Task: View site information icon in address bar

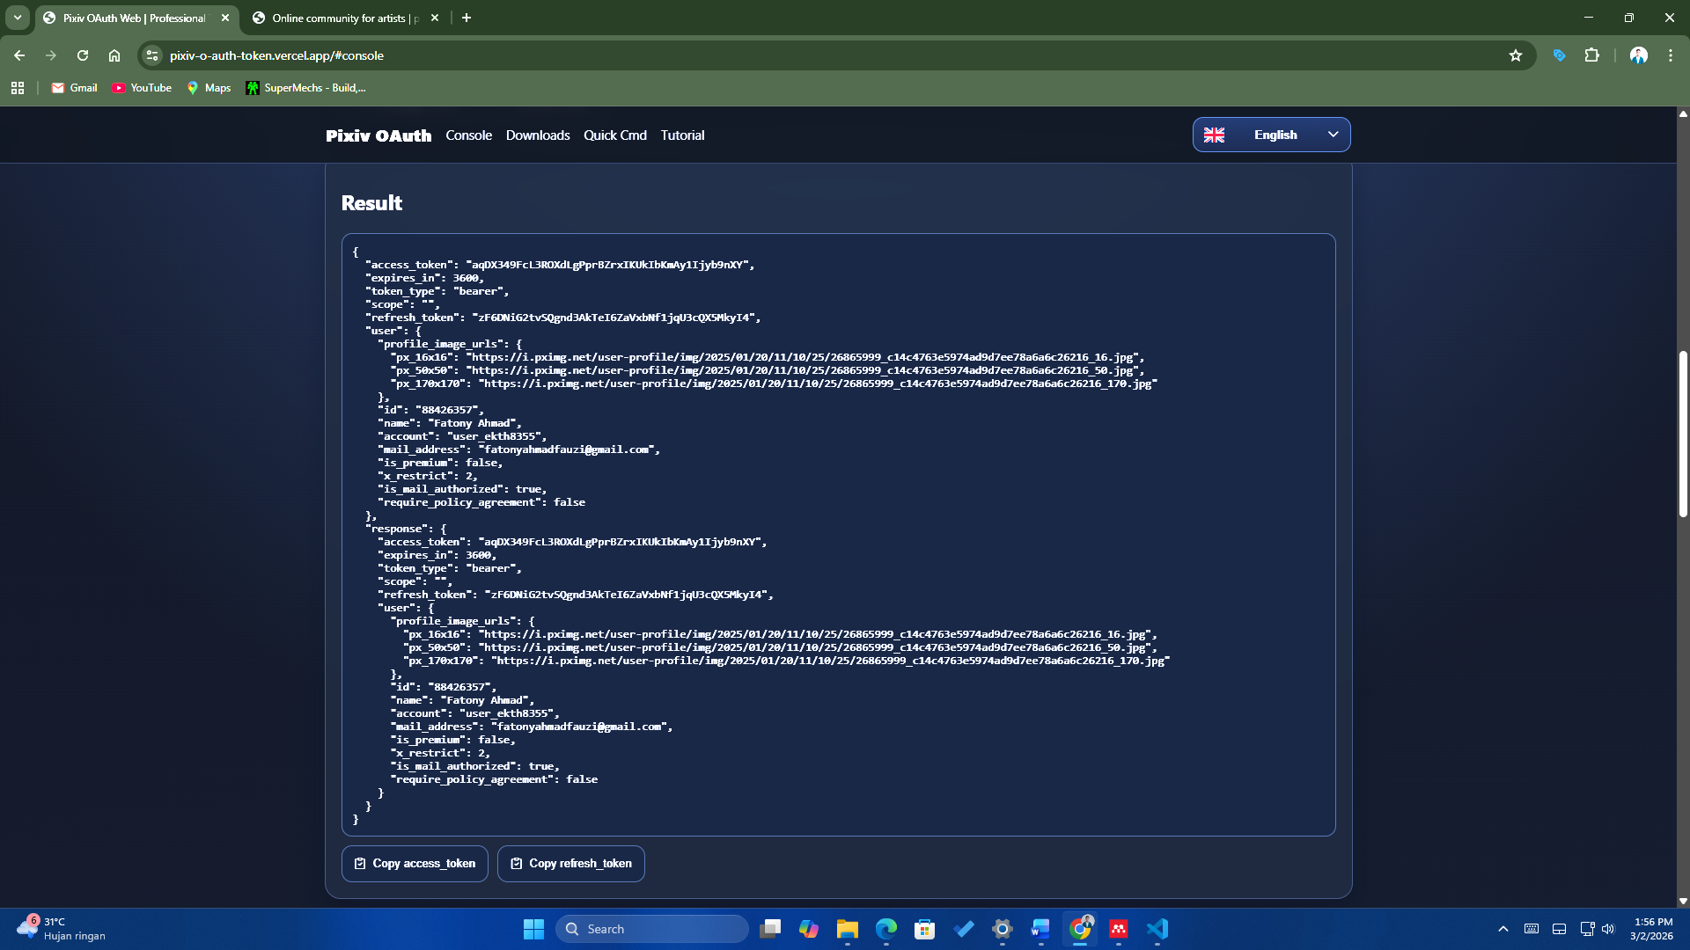Action: [x=152, y=55]
